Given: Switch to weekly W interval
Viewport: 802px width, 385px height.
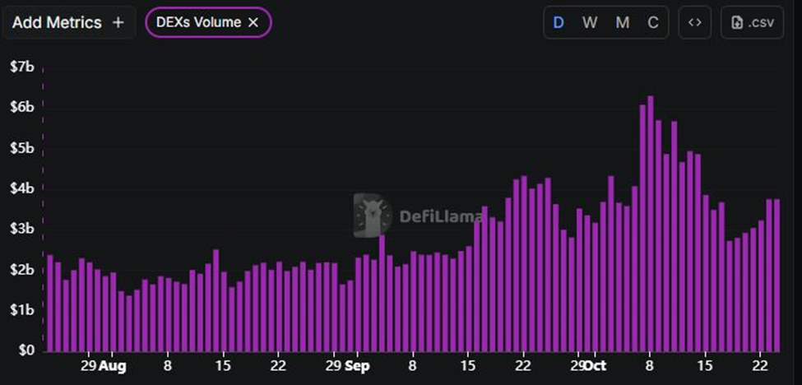Looking at the screenshot, I should tap(590, 22).
